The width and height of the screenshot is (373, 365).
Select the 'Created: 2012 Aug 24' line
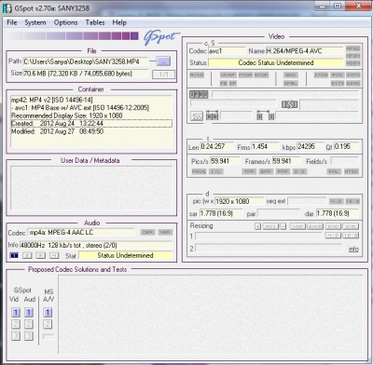coord(91,123)
